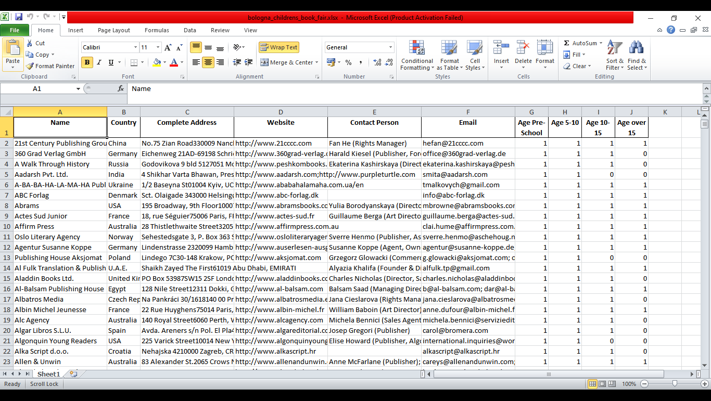Apply cell borders icon
This screenshot has height=401, width=711.
(134, 62)
